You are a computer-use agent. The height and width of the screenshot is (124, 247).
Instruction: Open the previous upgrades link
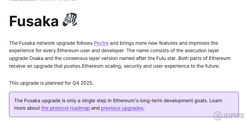coord(122,108)
